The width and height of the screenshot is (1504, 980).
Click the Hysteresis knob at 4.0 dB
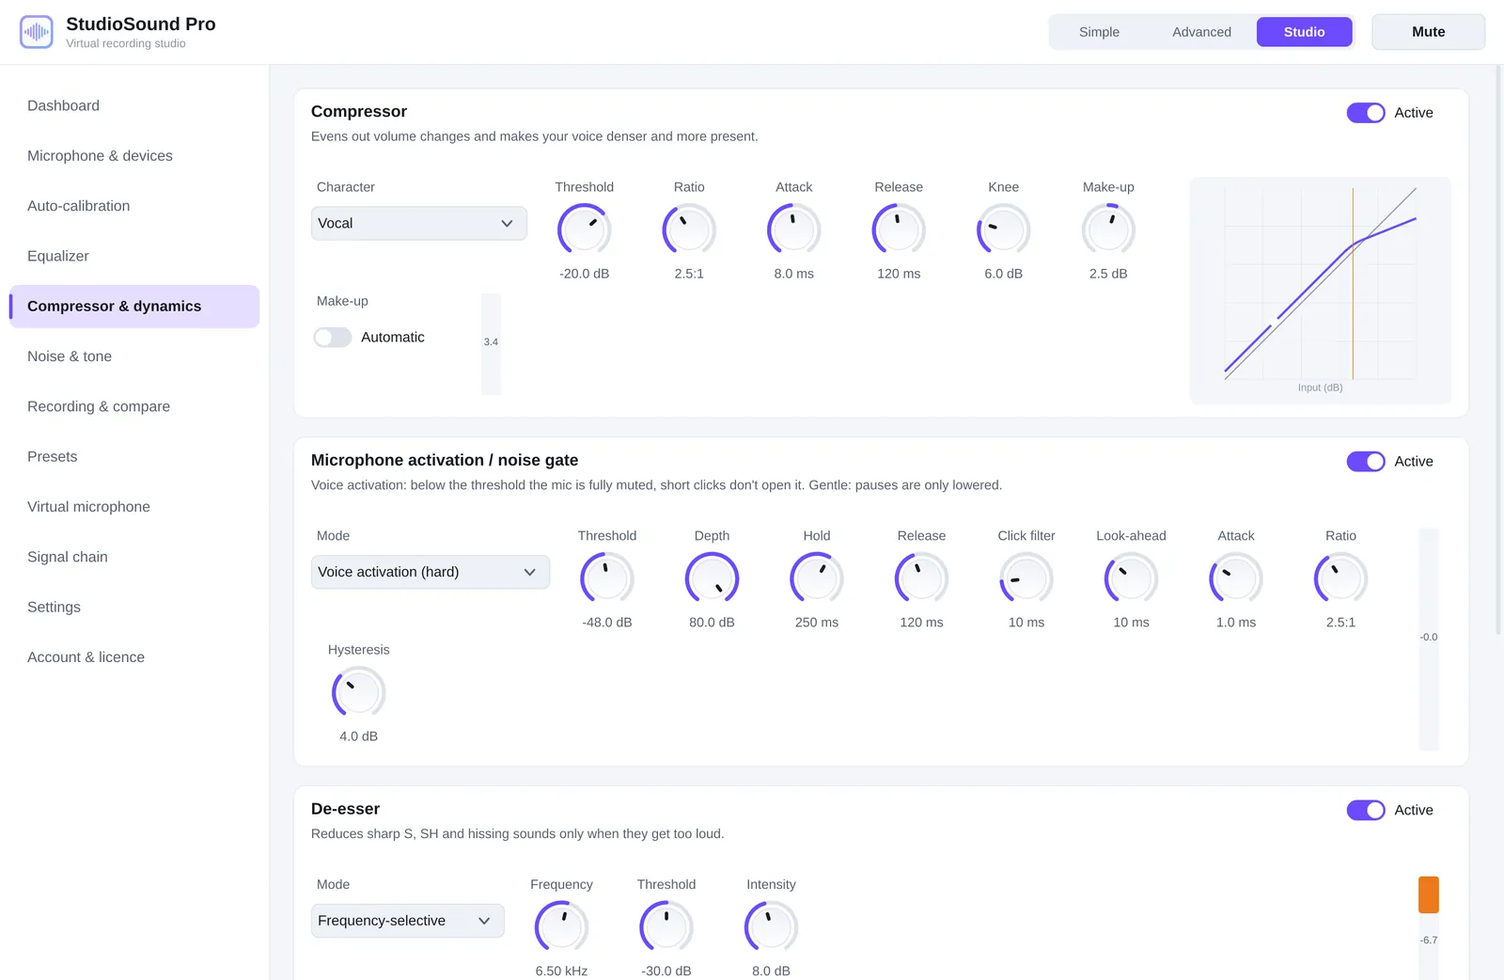(359, 693)
